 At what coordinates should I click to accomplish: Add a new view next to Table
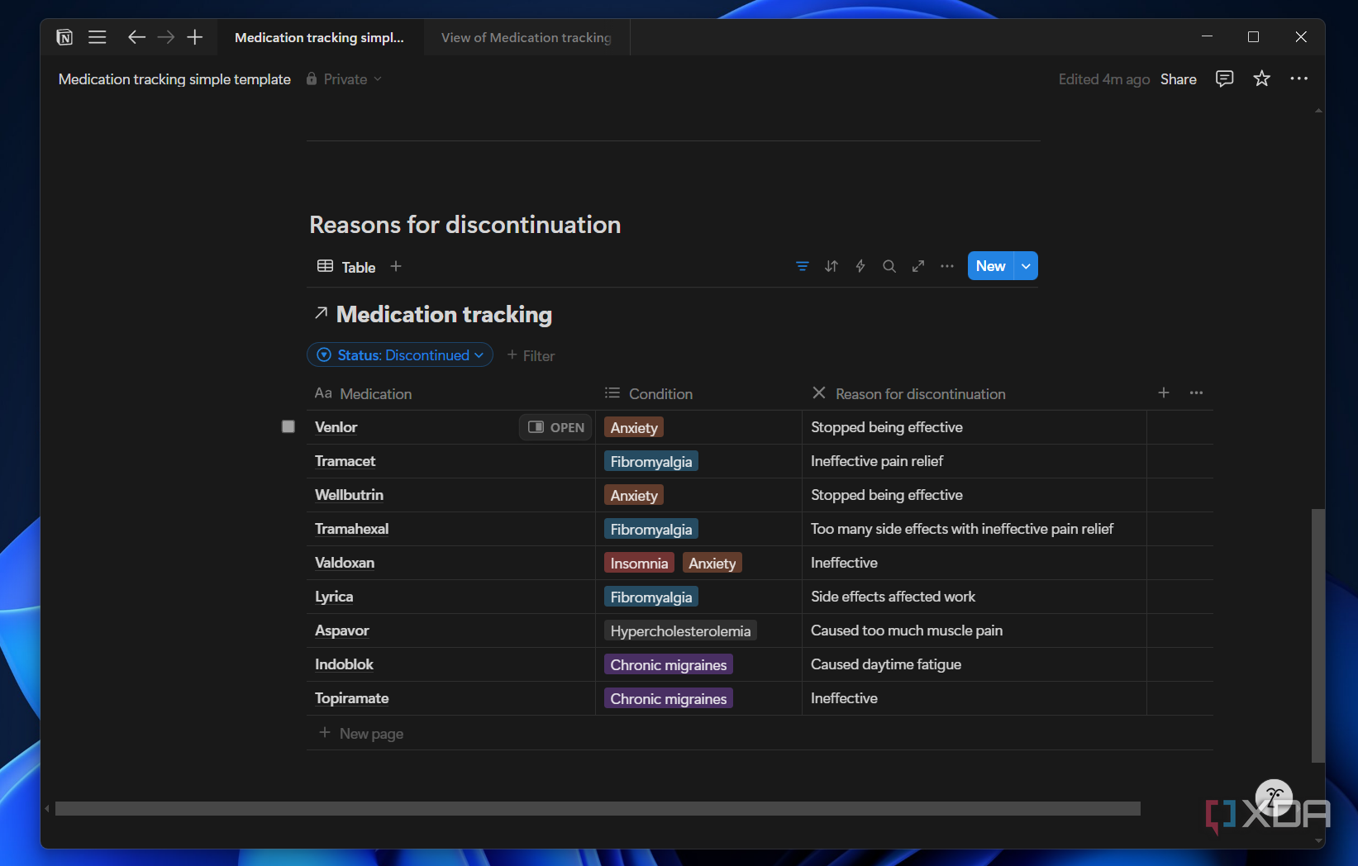[x=396, y=266]
